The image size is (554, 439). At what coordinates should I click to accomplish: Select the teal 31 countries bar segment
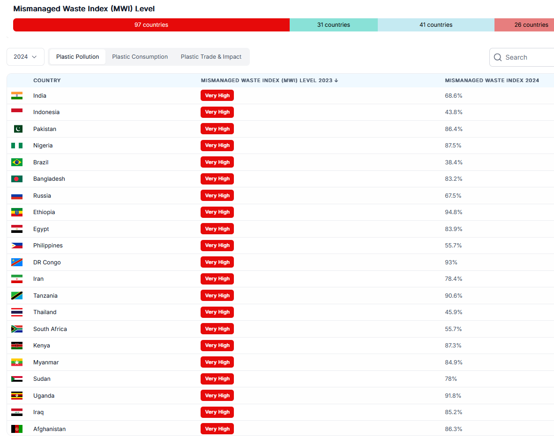[334, 25]
